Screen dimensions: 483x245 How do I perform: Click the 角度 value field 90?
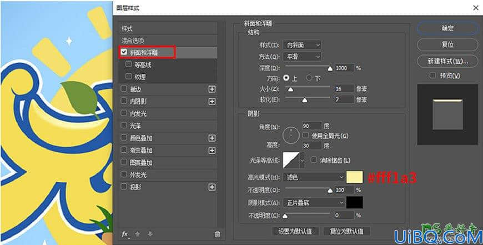point(312,126)
